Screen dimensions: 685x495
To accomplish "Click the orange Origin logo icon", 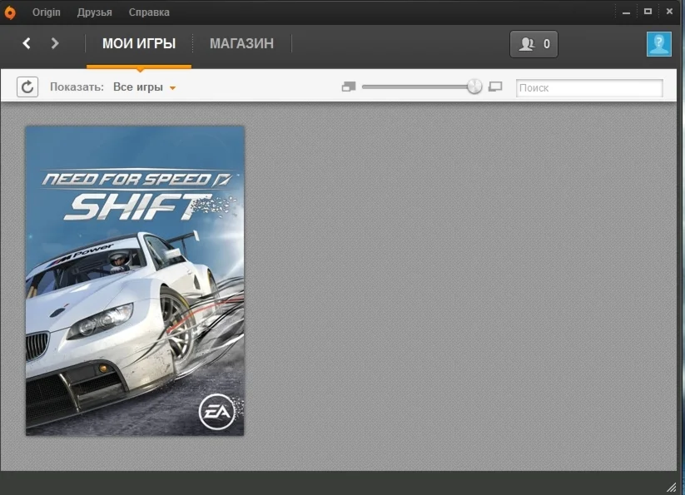I will coord(12,12).
